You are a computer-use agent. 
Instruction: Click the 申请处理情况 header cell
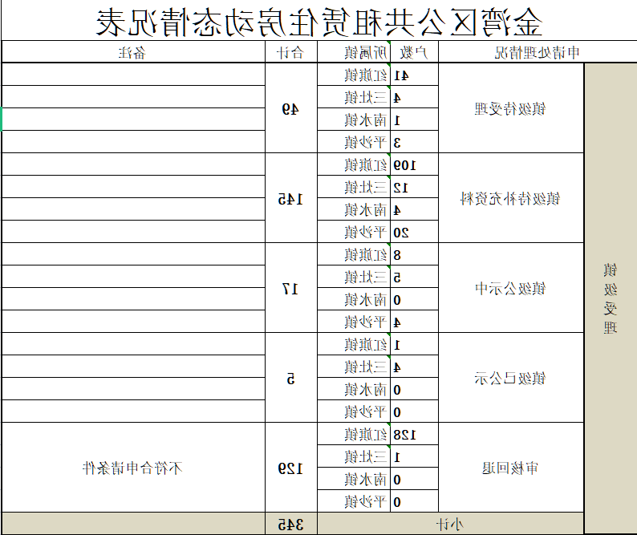coord(538,52)
